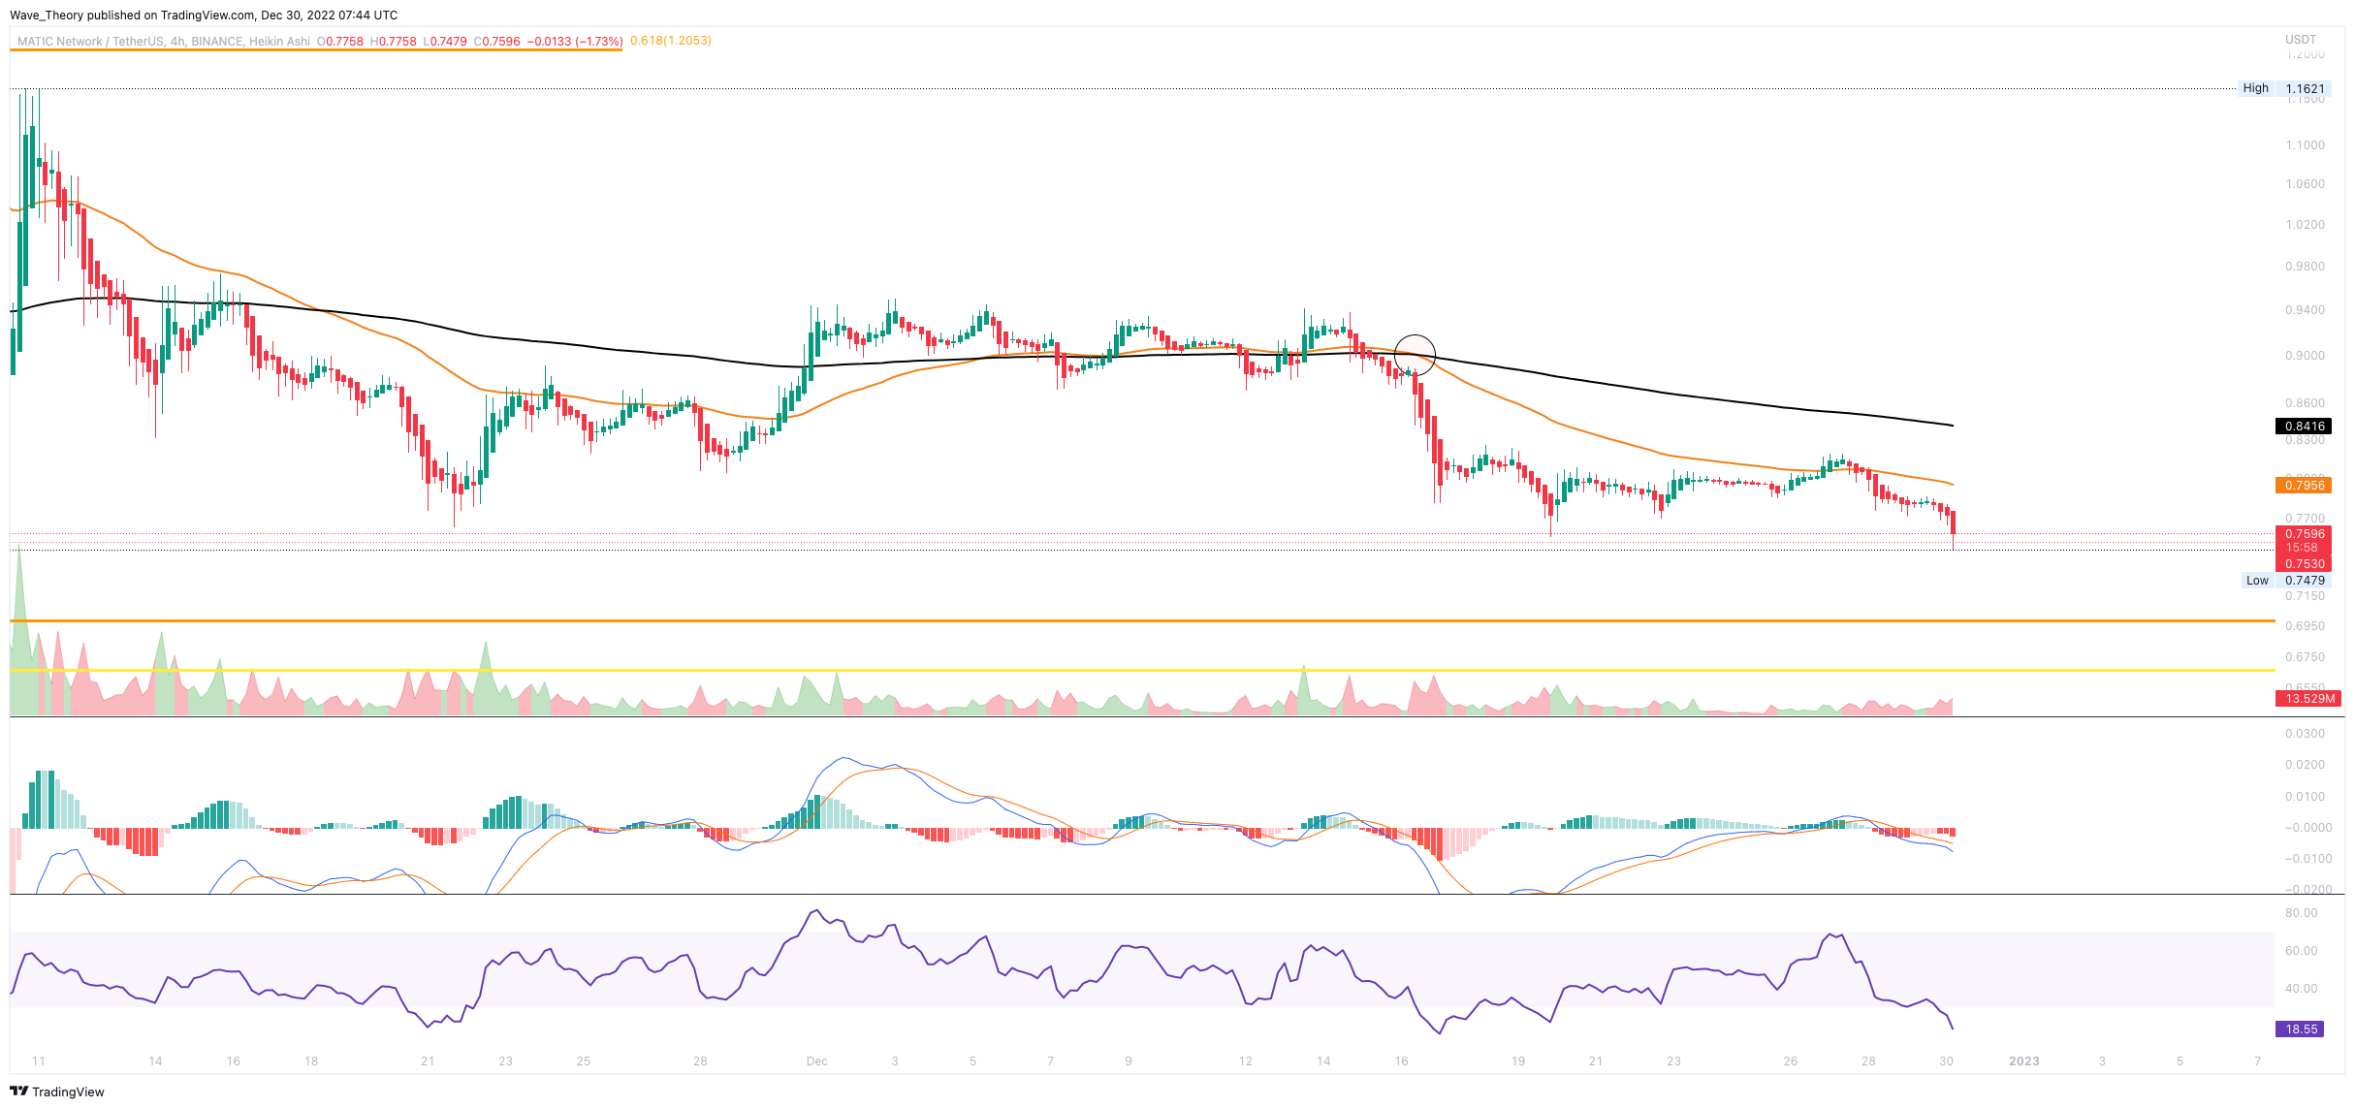The image size is (2355, 1108).
Task: Click the USDT currency label on the price axis
Action: 2300,40
